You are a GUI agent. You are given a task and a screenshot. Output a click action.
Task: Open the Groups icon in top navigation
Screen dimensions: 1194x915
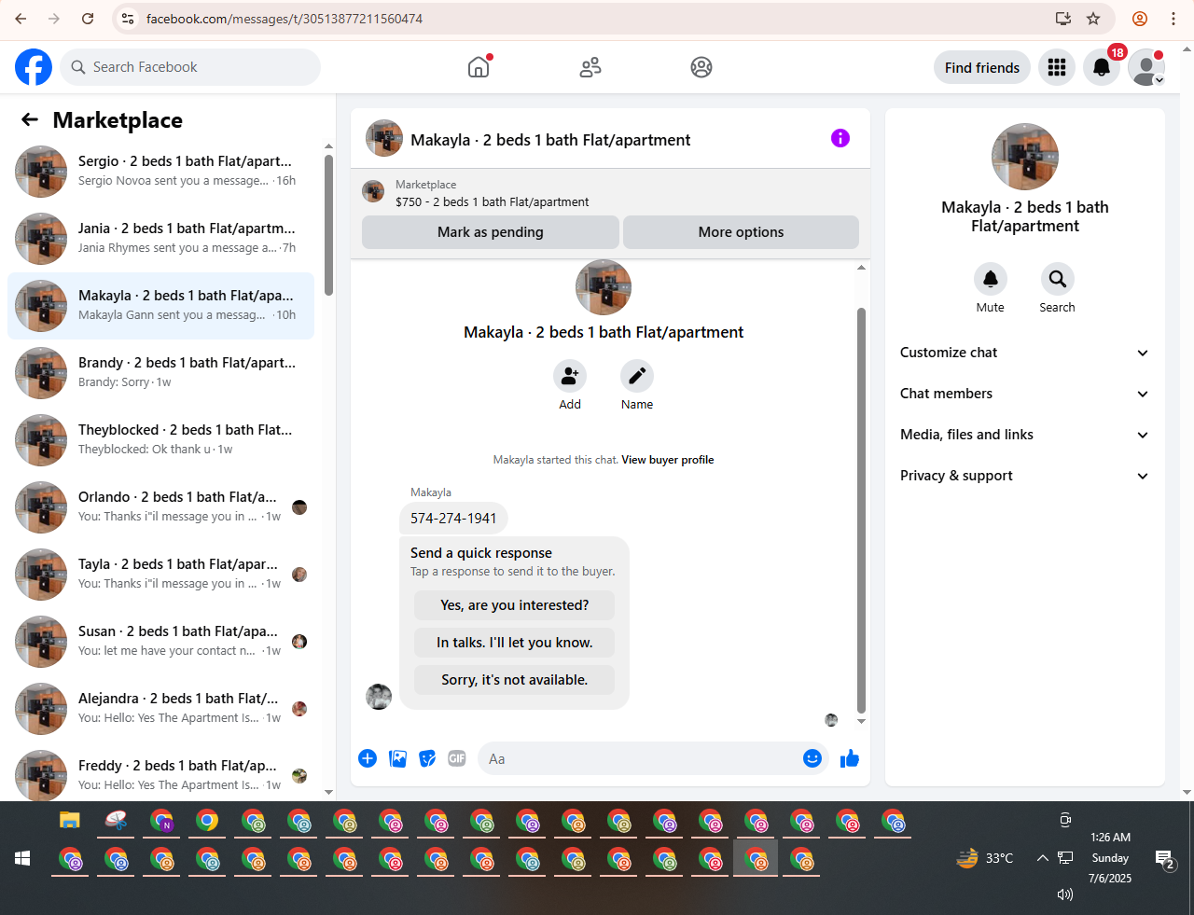(x=701, y=67)
